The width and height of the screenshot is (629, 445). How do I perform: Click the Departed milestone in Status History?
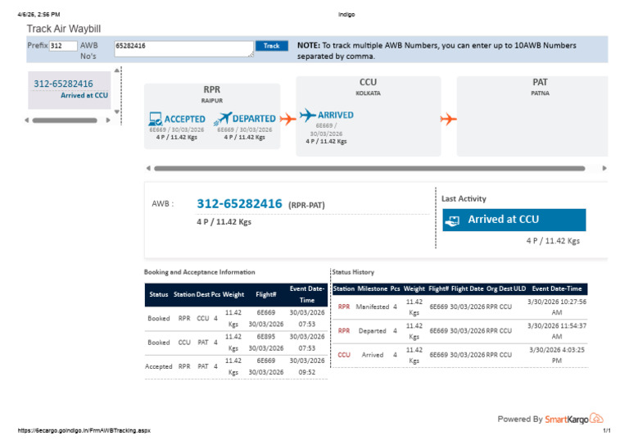pyautogui.click(x=373, y=330)
